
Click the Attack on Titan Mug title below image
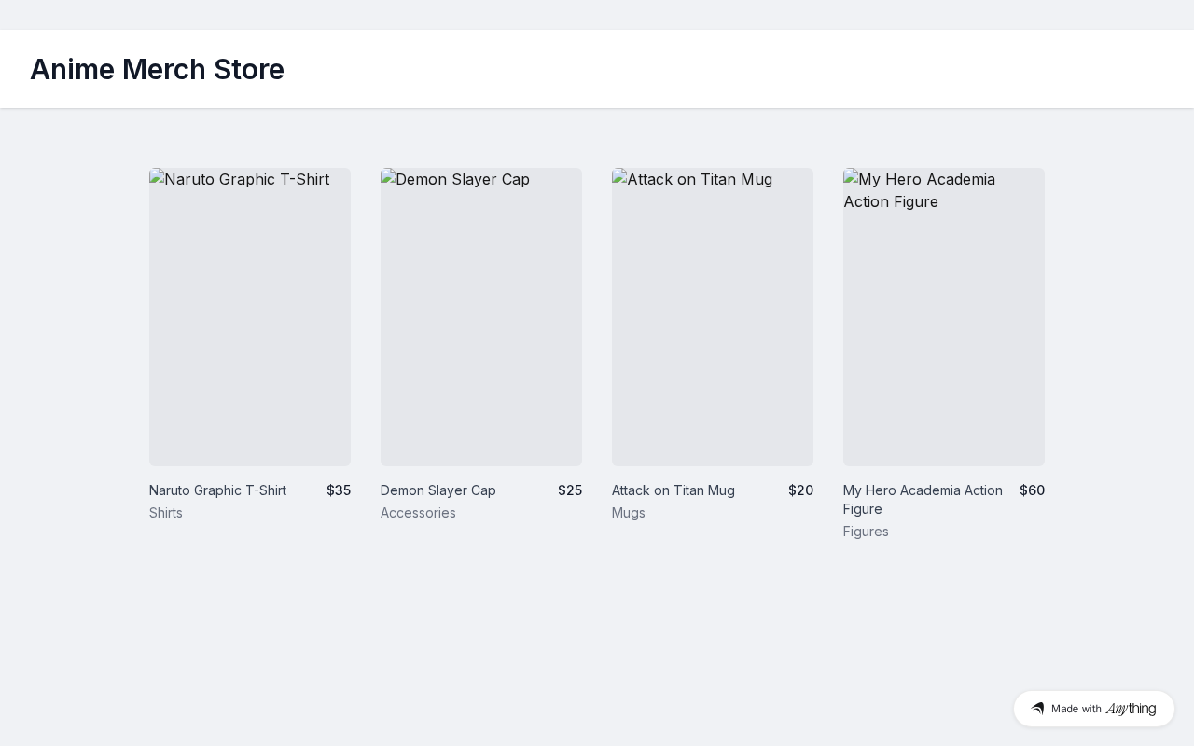[x=673, y=490]
